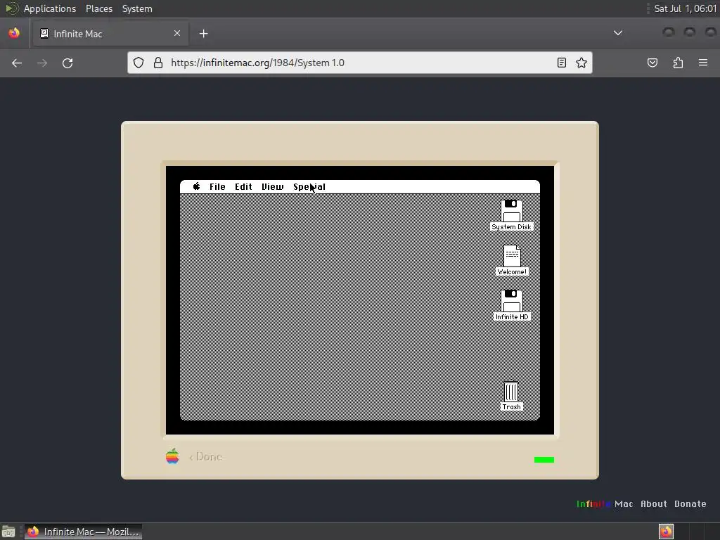The height and width of the screenshot is (540, 720).
Task: Expand the list all tabs chevron
Action: 618,33
